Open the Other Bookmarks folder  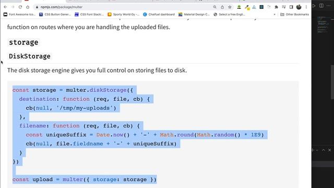pyautogui.click(x=294, y=15)
